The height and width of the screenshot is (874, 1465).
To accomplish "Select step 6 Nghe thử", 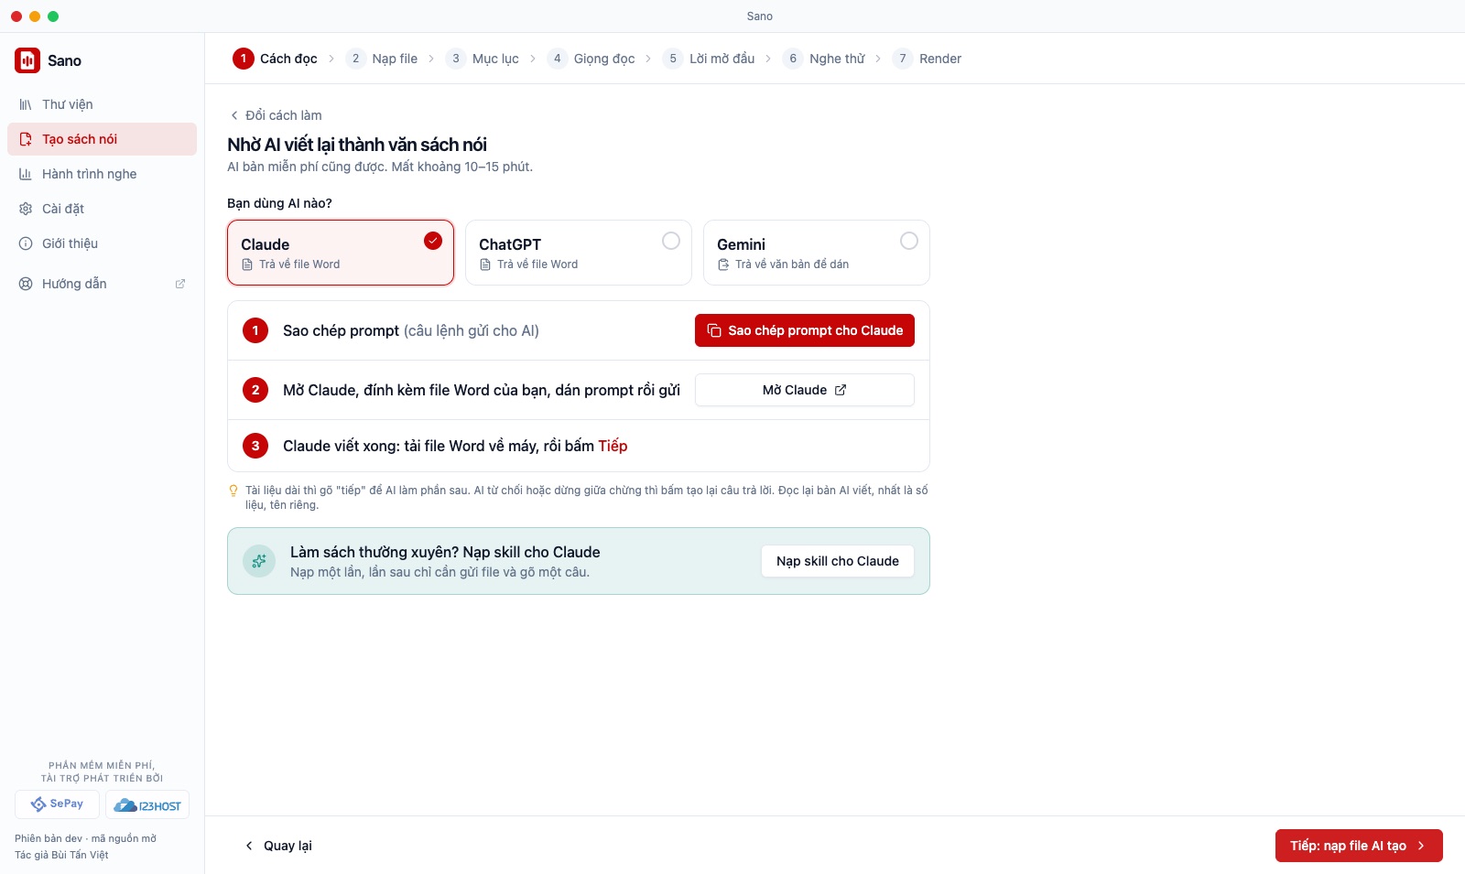I will [x=824, y=59].
